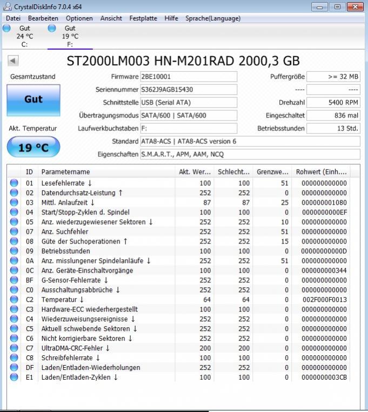Open the Ansicht menu
The height and width of the screenshot is (412, 368).
[111, 18]
